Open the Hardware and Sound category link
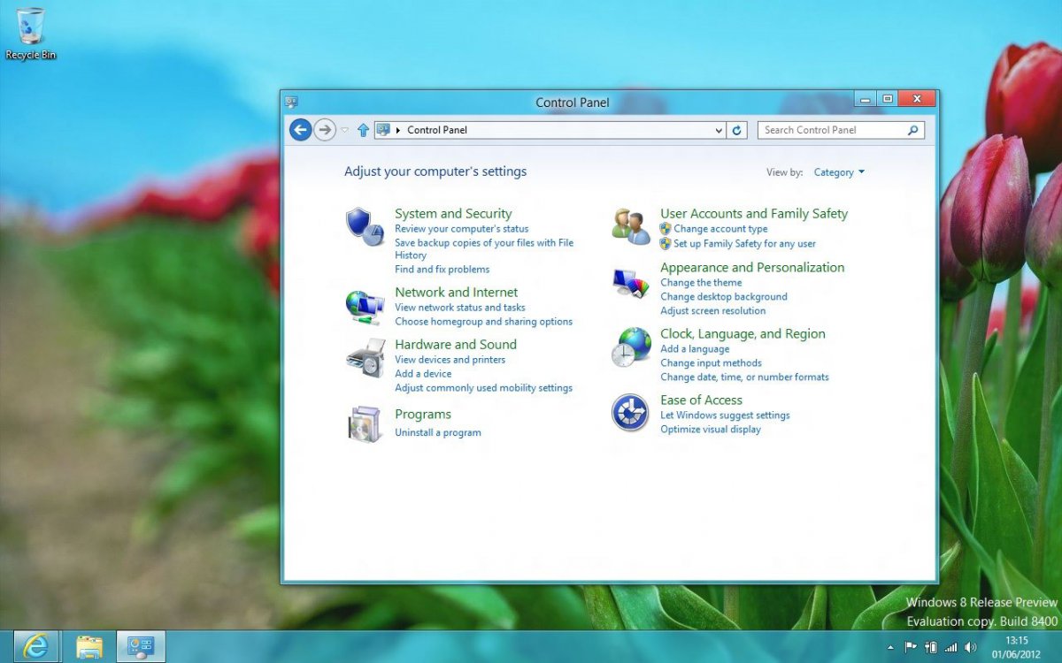 click(456, 345)
